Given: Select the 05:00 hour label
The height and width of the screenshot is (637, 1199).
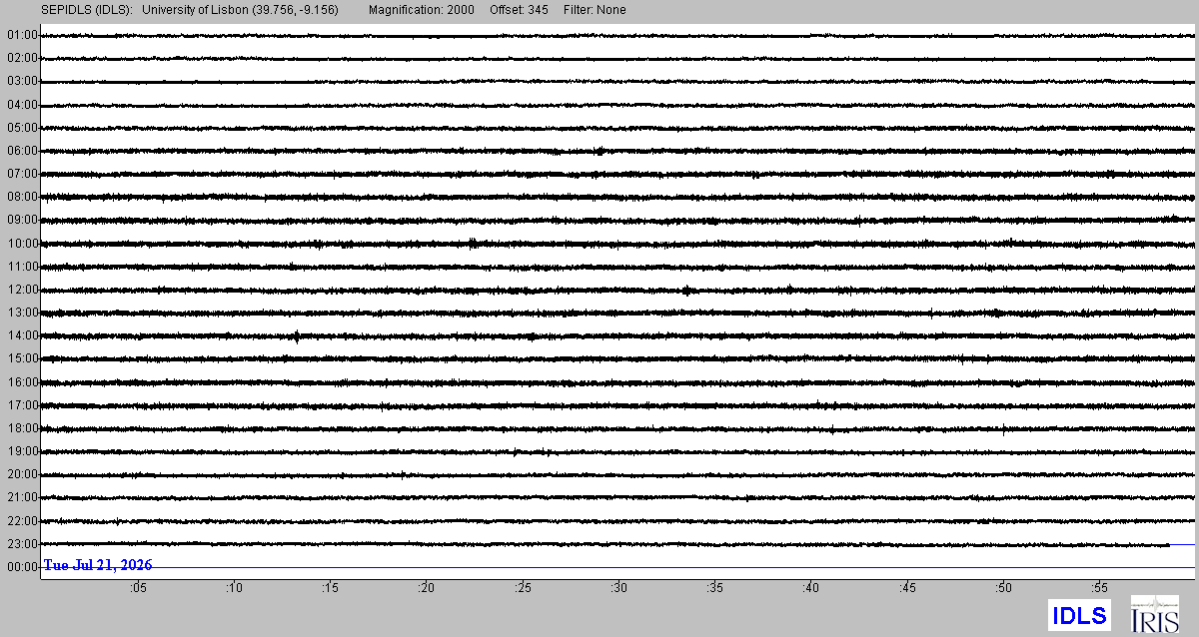Looking at the screenshot, I should [22, 128].
